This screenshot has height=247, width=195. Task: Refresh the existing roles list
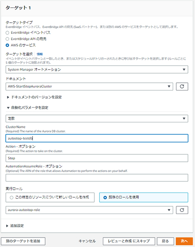182,210
